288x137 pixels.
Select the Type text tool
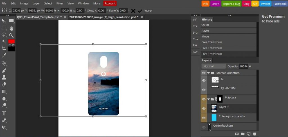click(x=4, y=113)
